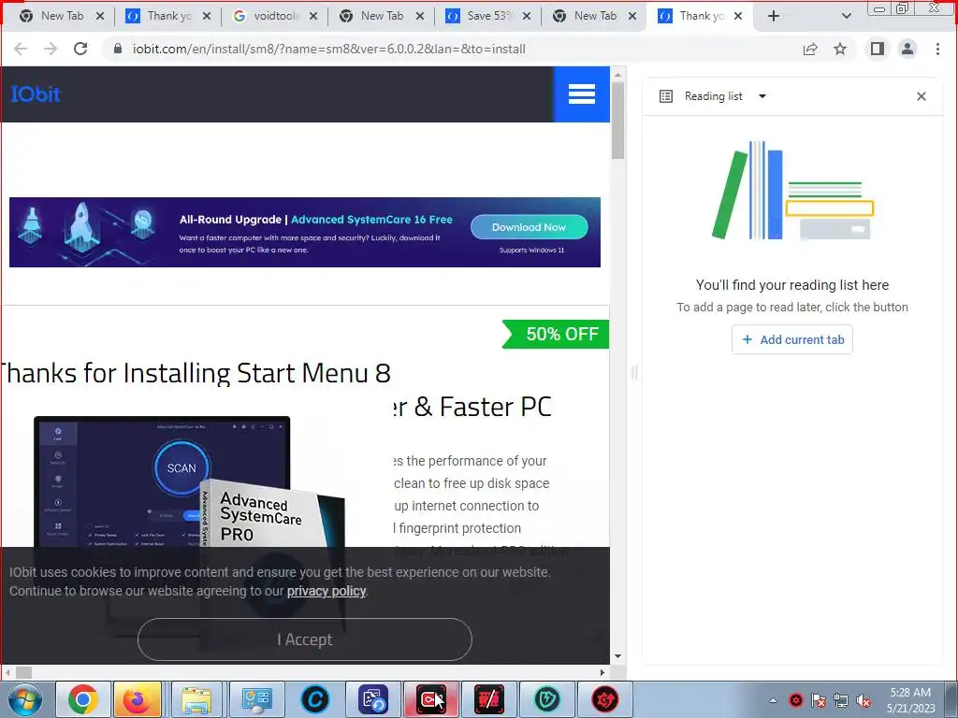Click Add current tab button

click(x=791, y=339)
